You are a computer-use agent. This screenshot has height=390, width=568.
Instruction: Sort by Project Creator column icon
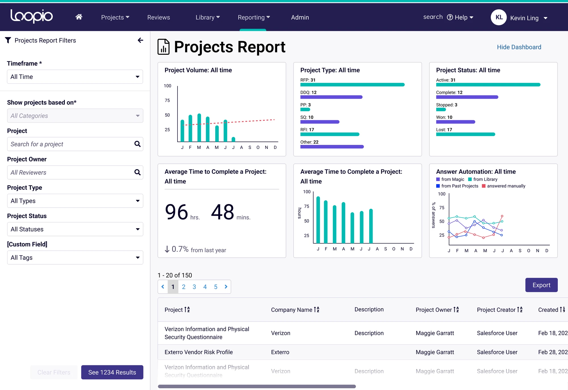pyautogui.click(x=520, y=310)
